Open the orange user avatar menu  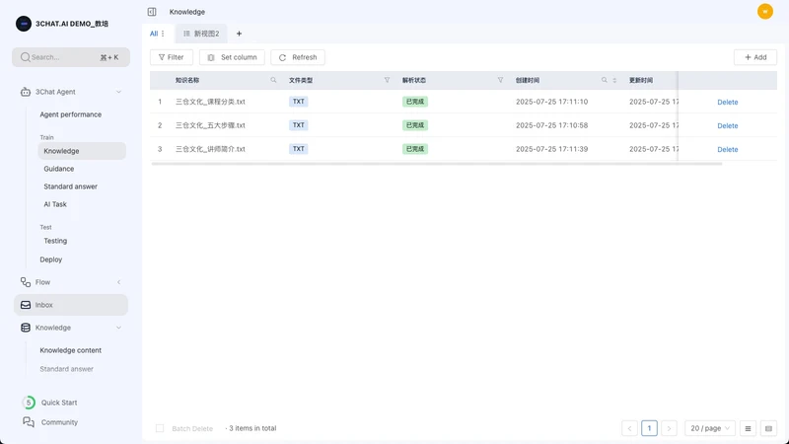[765, 11]
